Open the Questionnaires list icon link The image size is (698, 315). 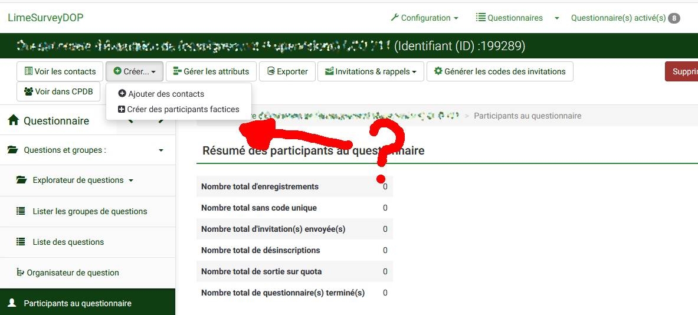[509, 18]
